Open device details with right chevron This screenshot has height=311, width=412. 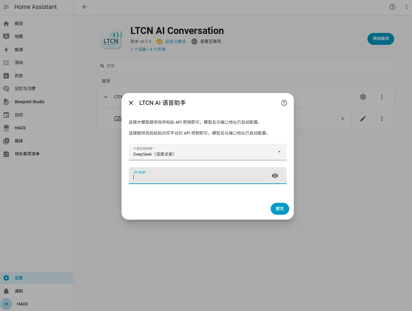(x=343, y=119)
